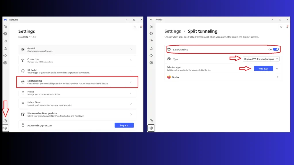Expand the Refer a friend row chevron
Viewport: 294px width, 165px height.
pos(131,104)
